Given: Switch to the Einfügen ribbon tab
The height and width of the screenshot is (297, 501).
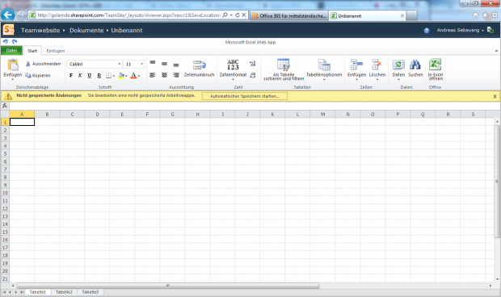Looking at the screenshot, I should [56, 51].
